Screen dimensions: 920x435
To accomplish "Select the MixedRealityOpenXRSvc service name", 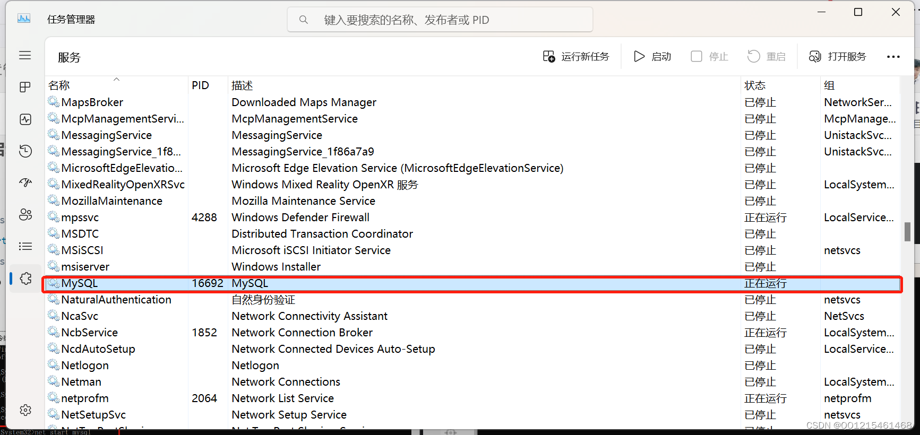I will coord(123,185).
